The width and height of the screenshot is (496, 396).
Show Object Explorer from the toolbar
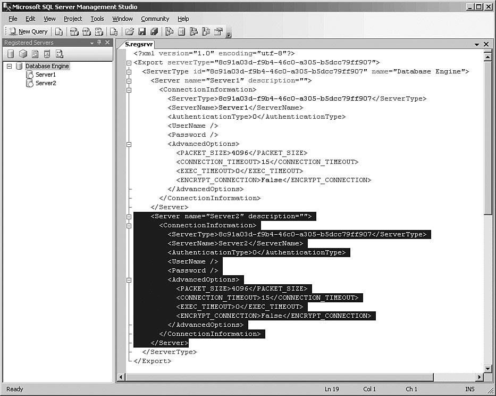(194, 31)
